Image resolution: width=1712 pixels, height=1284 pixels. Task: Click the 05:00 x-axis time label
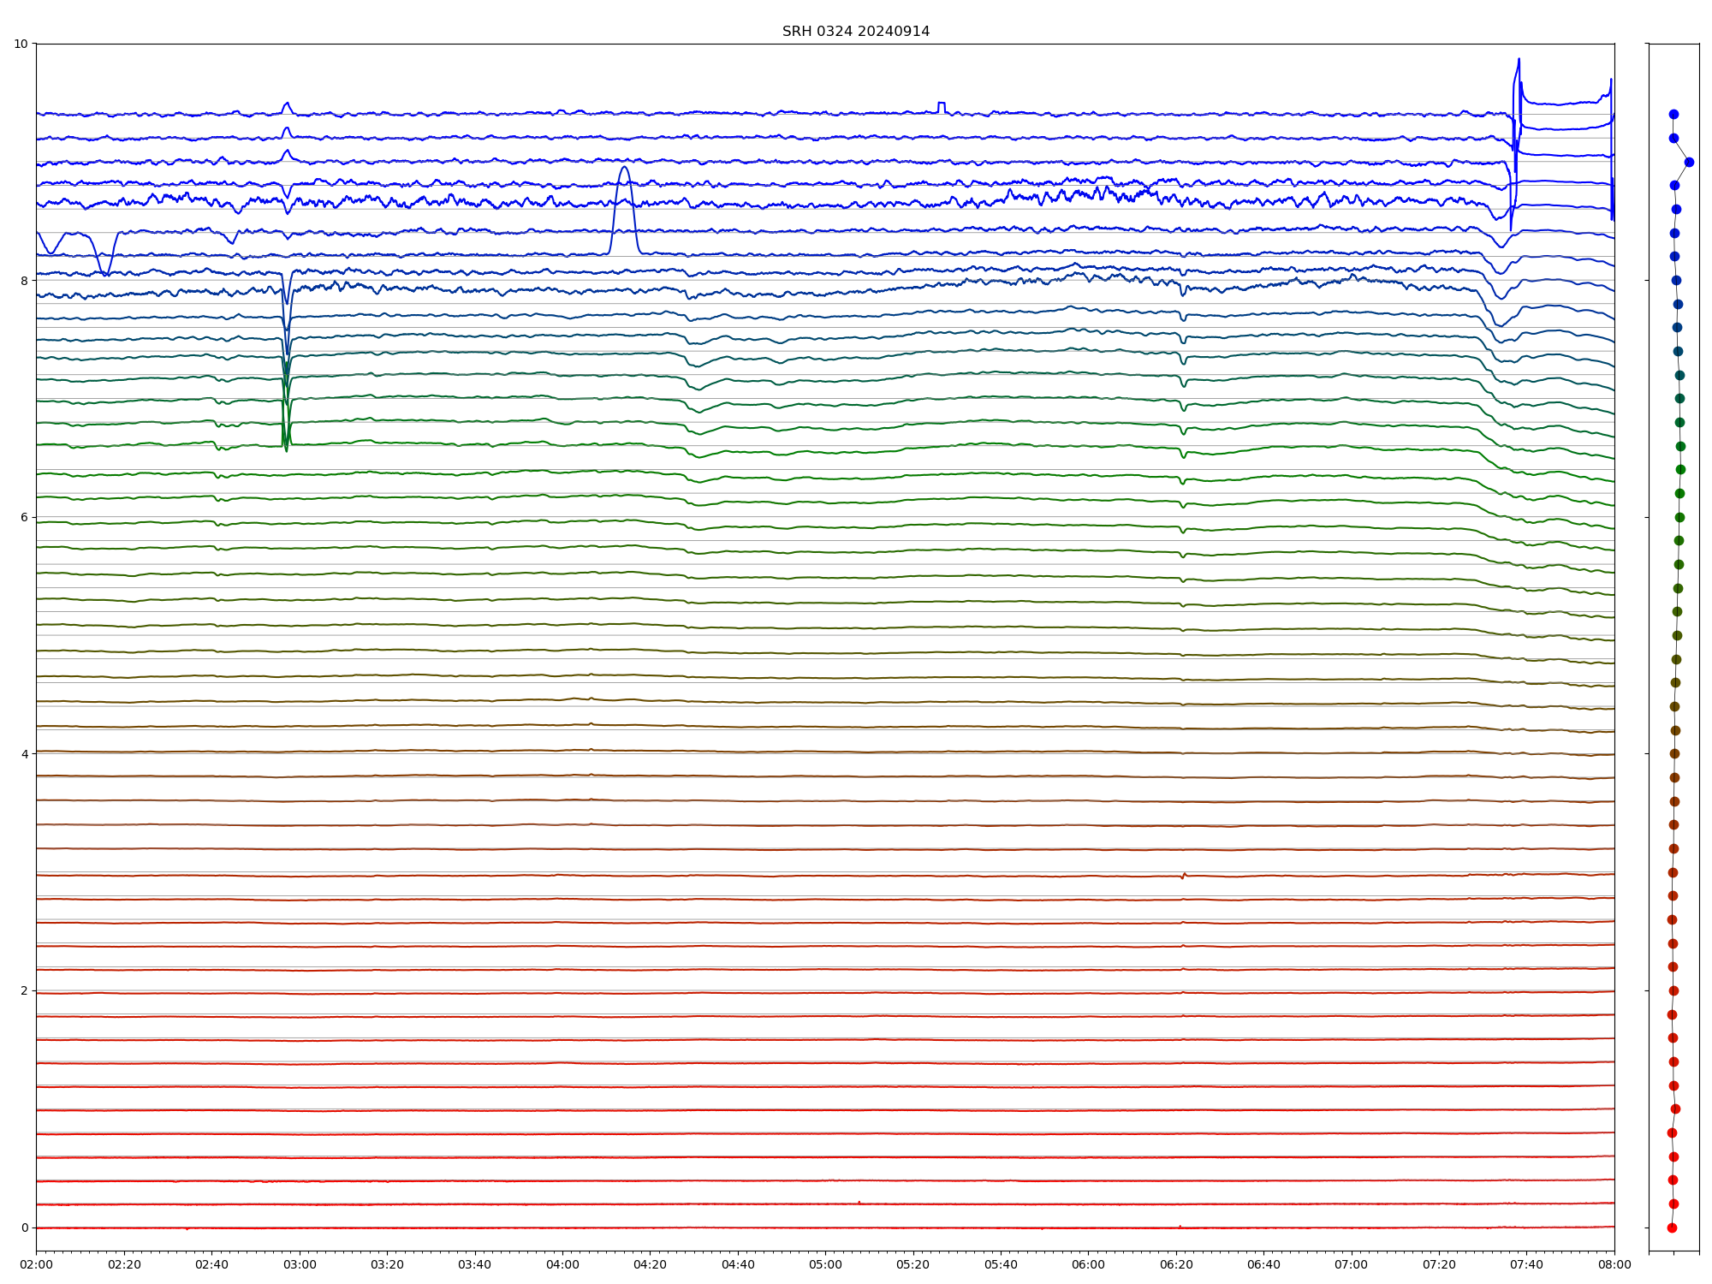coord(825,1264)
